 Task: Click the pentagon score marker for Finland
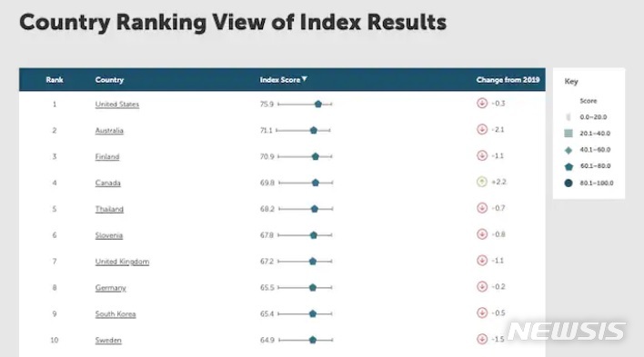[x=316, y=156]
